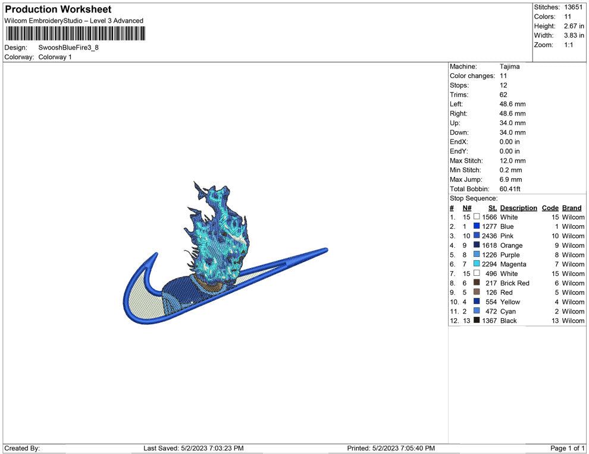Click the Width value '3.83 in'
Viewport: 589px width, 454px height.
[x=574, y=35]
